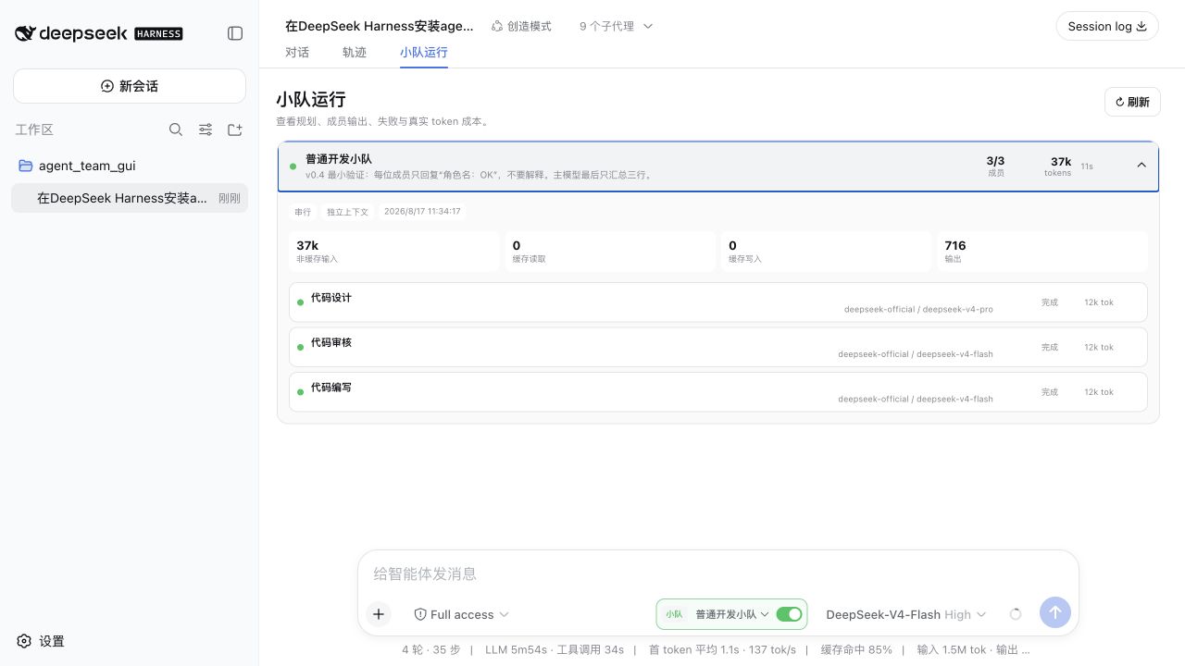Open 设置 settings at sidebar bottom
The width and height of the screenshot is (1185, 666).
41,641
